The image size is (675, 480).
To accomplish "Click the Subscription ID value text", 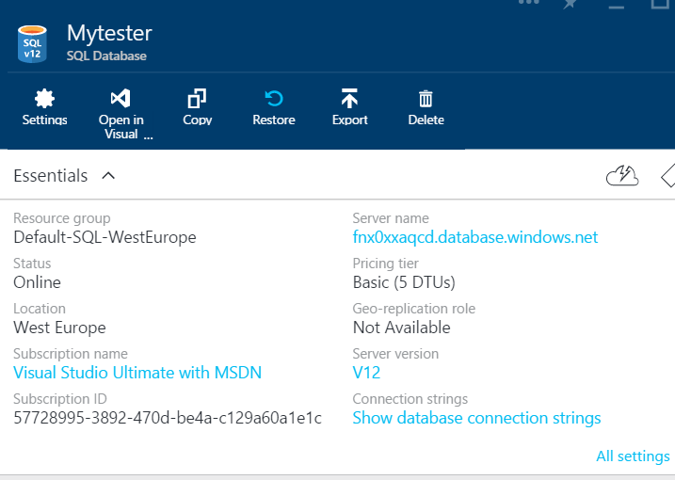I will [168, 418].
